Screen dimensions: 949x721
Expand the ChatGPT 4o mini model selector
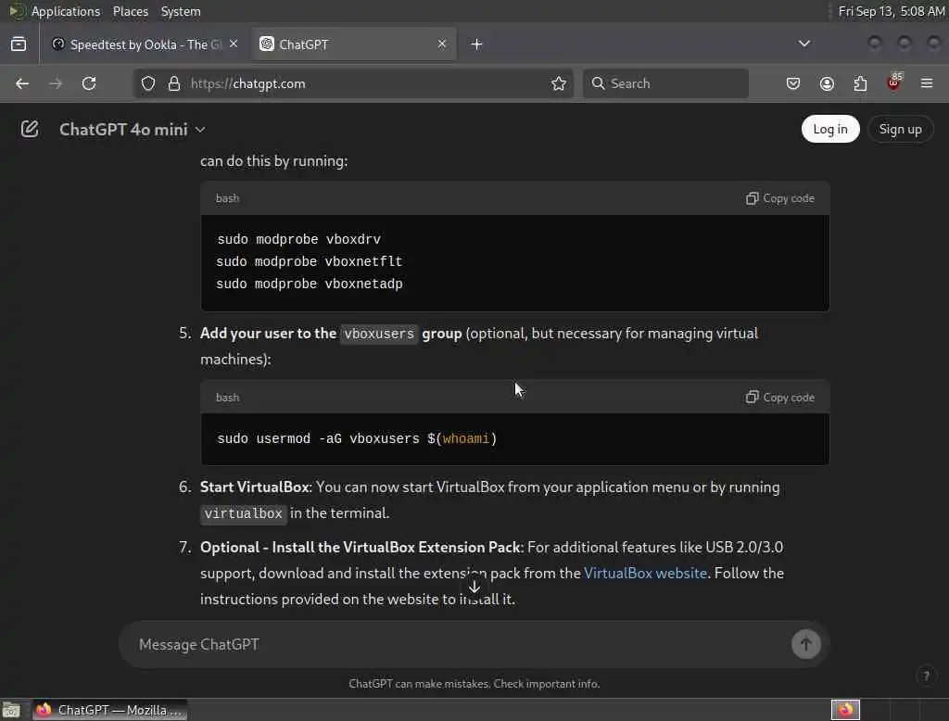click(133, 130)
